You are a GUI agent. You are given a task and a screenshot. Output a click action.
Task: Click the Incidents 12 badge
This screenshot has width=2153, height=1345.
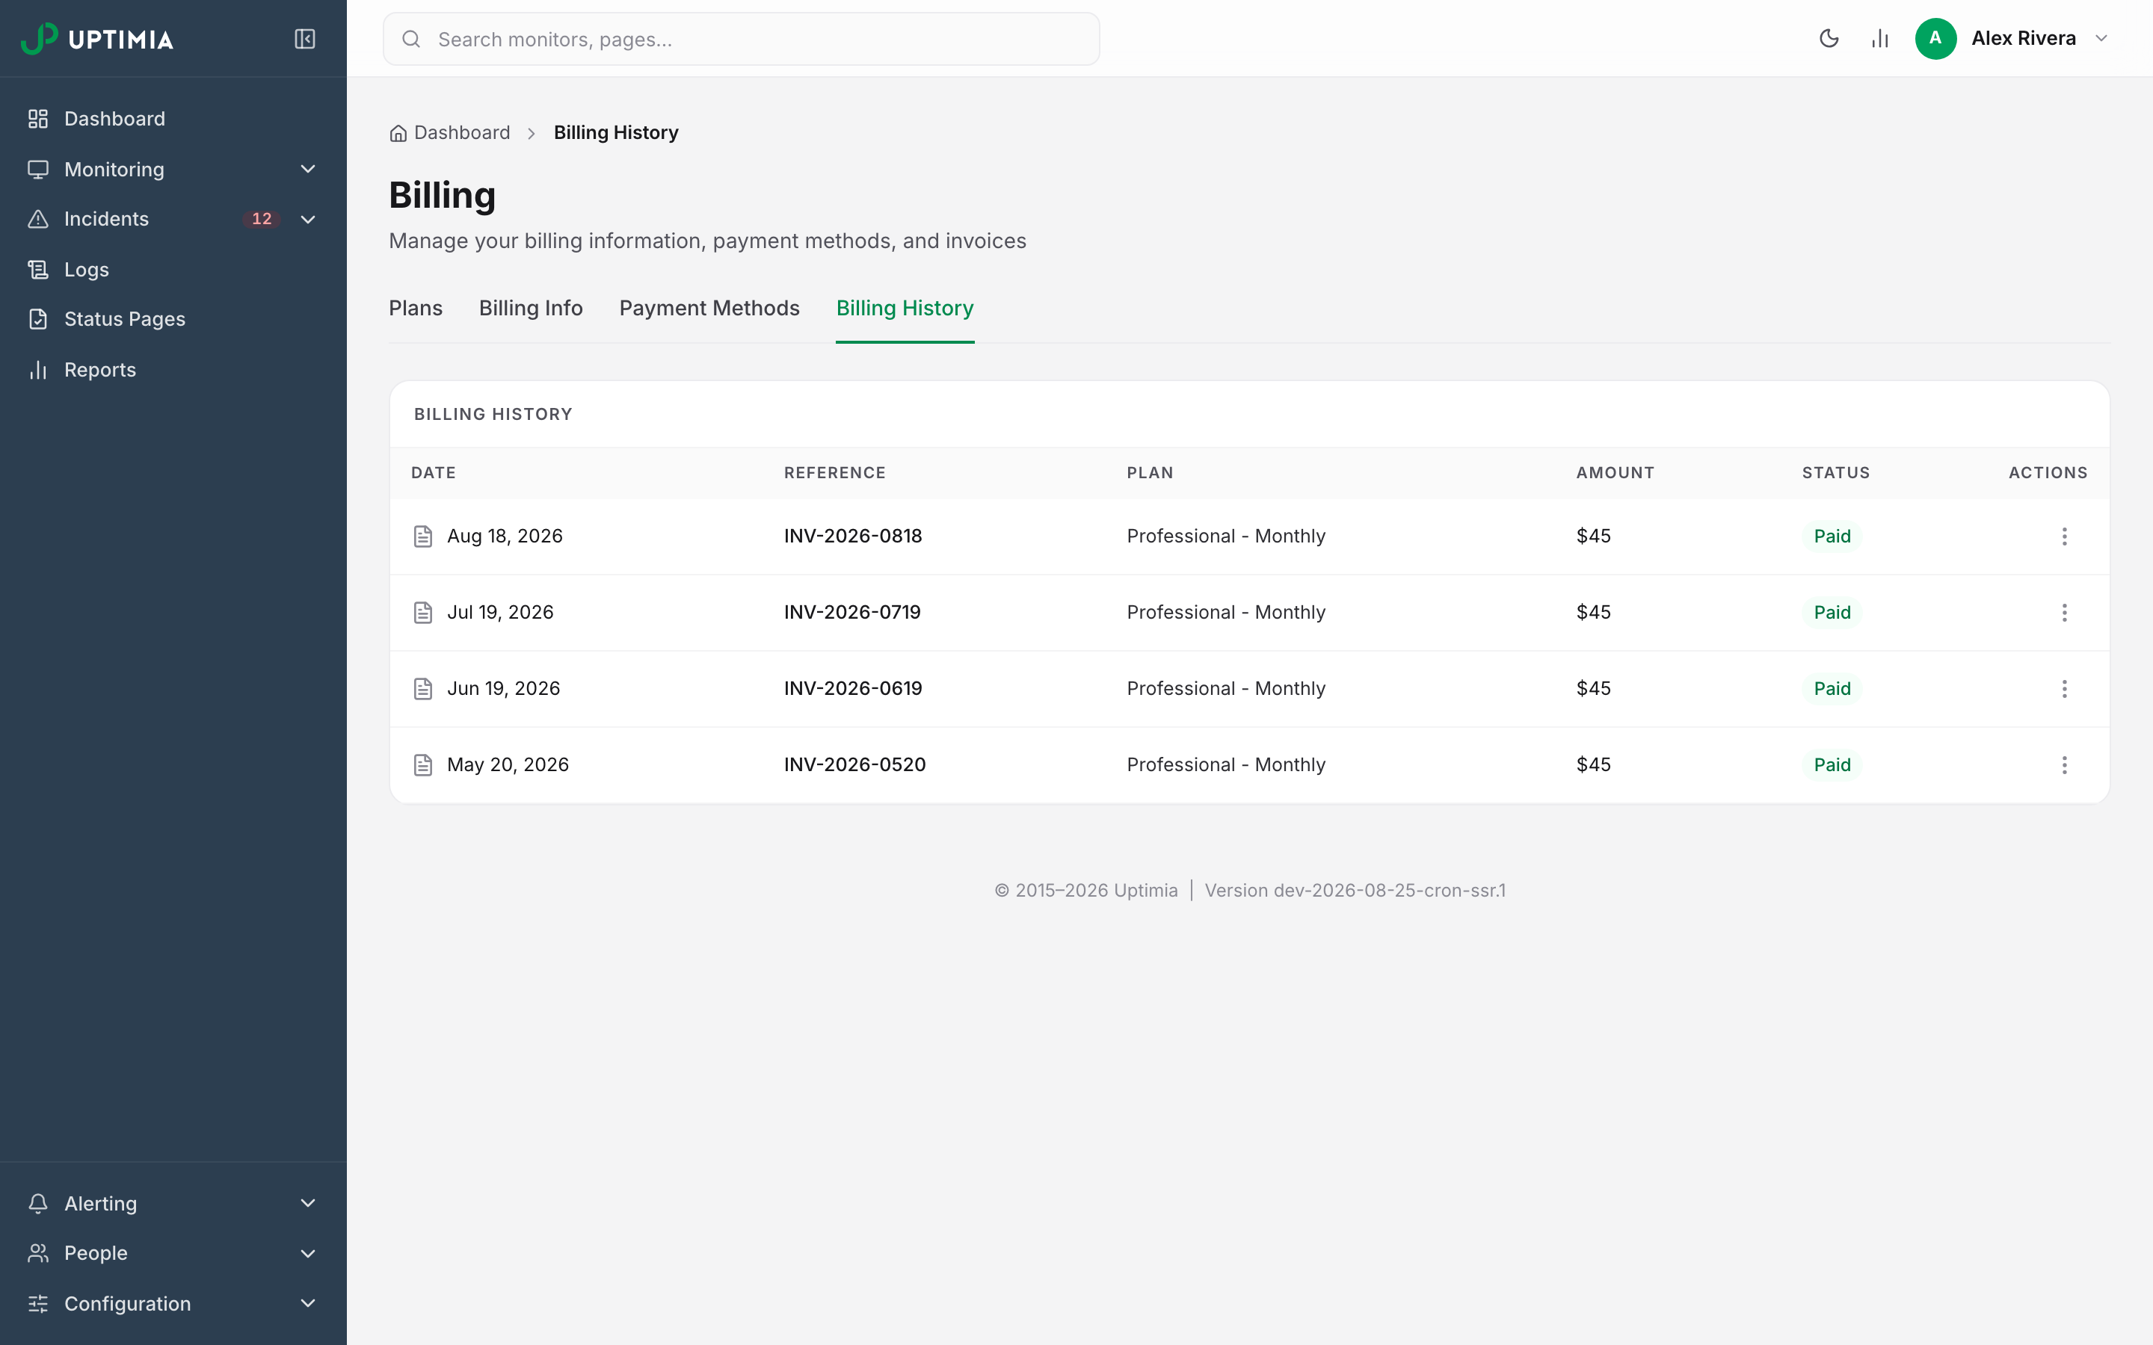[262, 219]
